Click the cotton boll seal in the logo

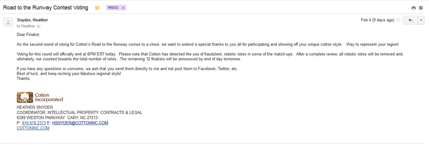tap(25, 97)
